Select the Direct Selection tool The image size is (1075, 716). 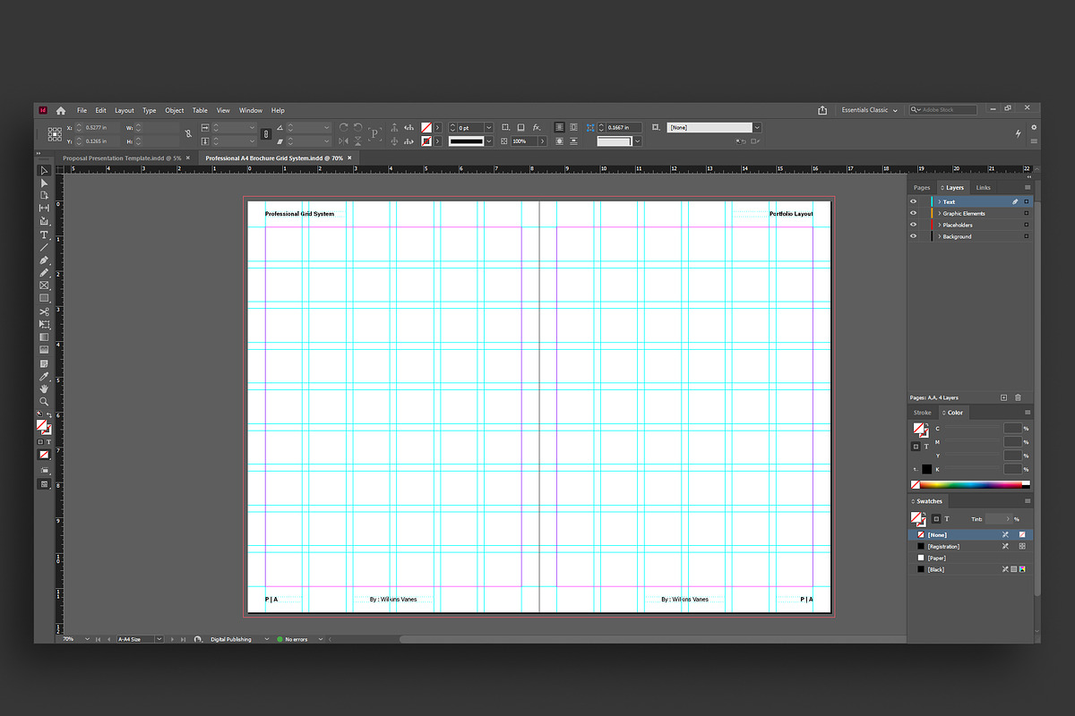(x=44, y=183)
